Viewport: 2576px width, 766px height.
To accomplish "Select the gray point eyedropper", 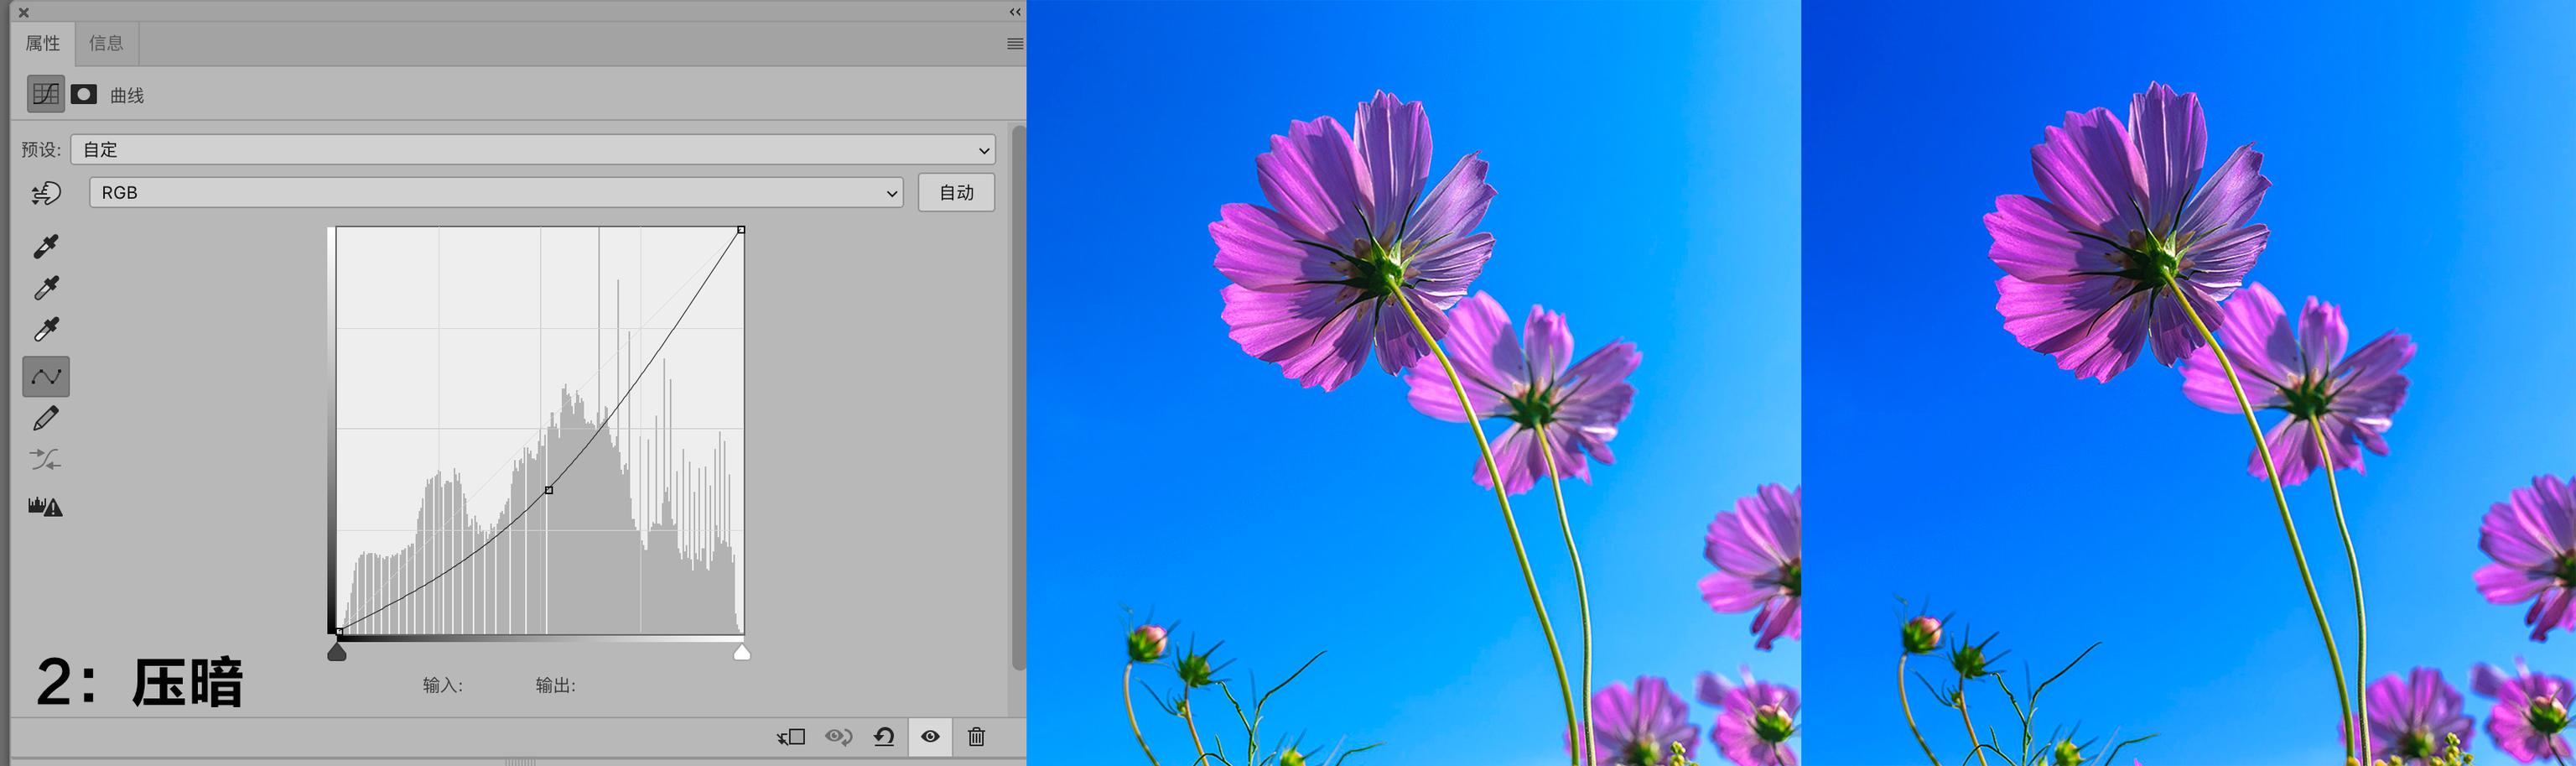I will click(46, 288).
